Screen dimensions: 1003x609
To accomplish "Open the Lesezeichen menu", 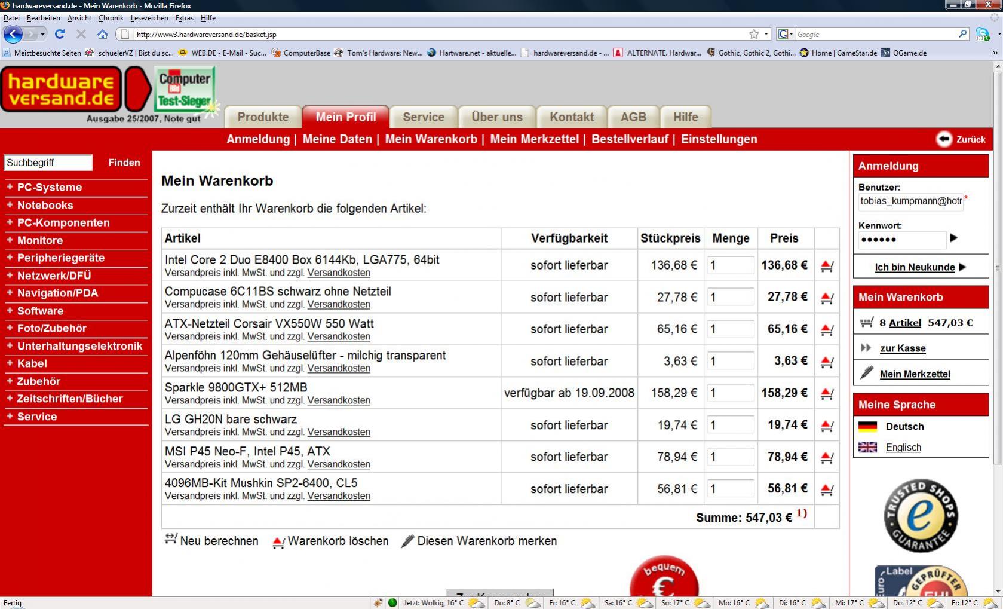I will coord(149,18).
